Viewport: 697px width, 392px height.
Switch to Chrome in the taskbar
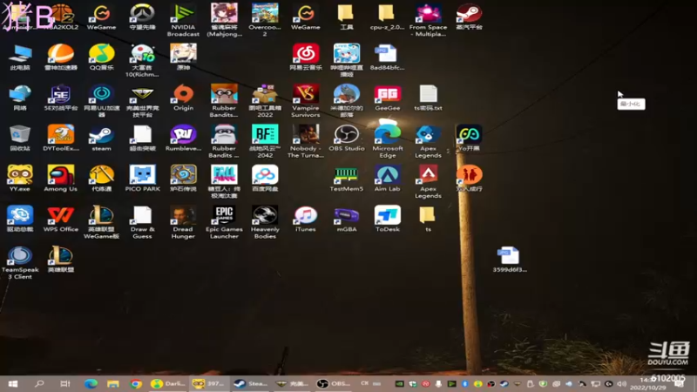(x=136, y=383)
